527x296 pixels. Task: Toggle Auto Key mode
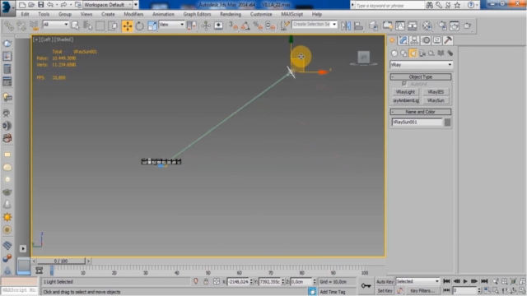click(x=385, y=281)
